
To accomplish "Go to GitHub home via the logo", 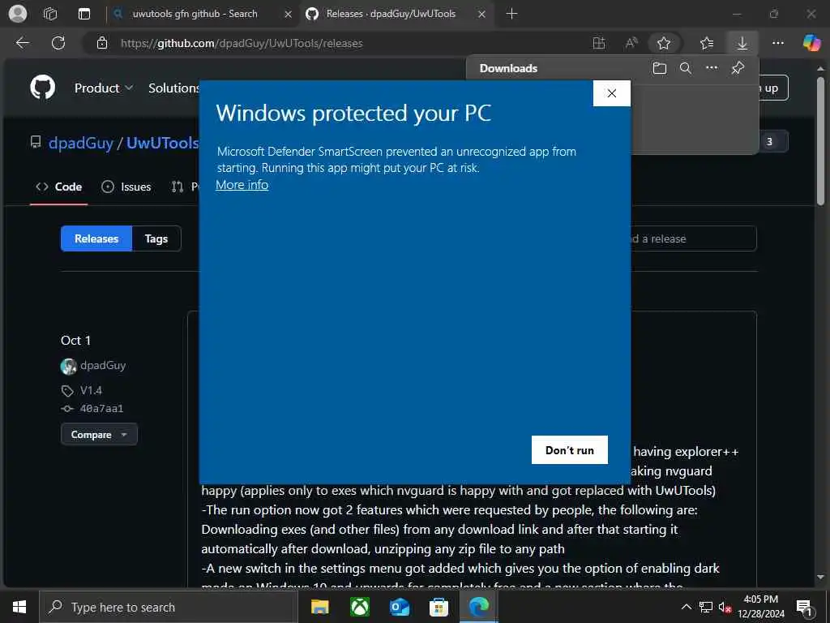I will click(42, 88).
